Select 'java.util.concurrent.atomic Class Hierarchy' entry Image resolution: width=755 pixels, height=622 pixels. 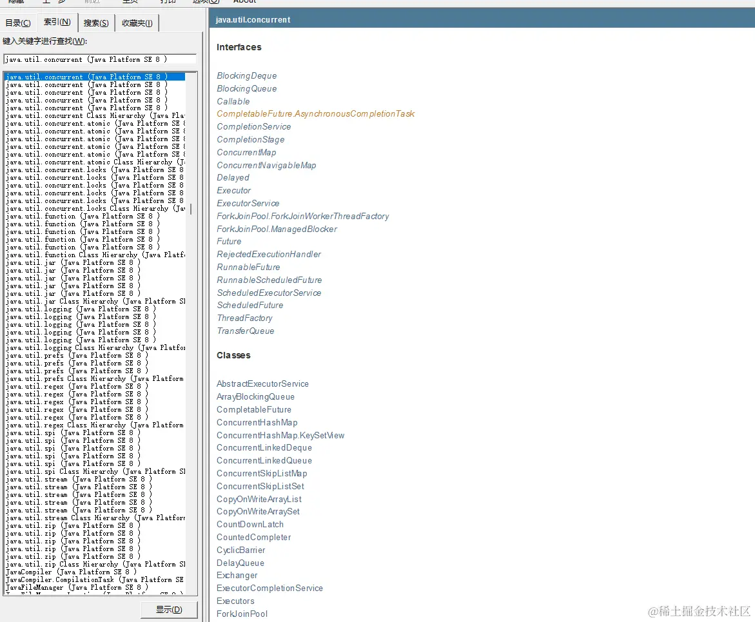pyautogui.click(x=95, y=162)
